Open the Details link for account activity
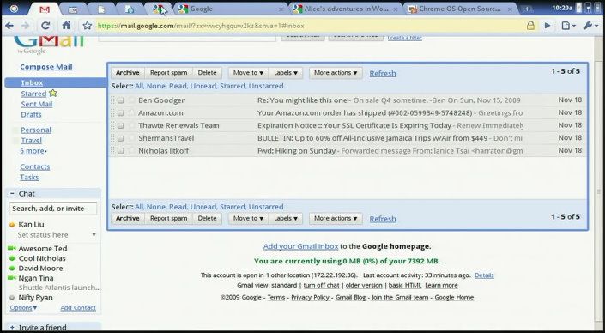 coord(484,275)
